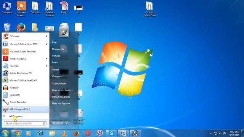The width and height of the screenshot is (244, 137).
Task: Select Working - Shortcut desktop folder
Action: [50, 9]
